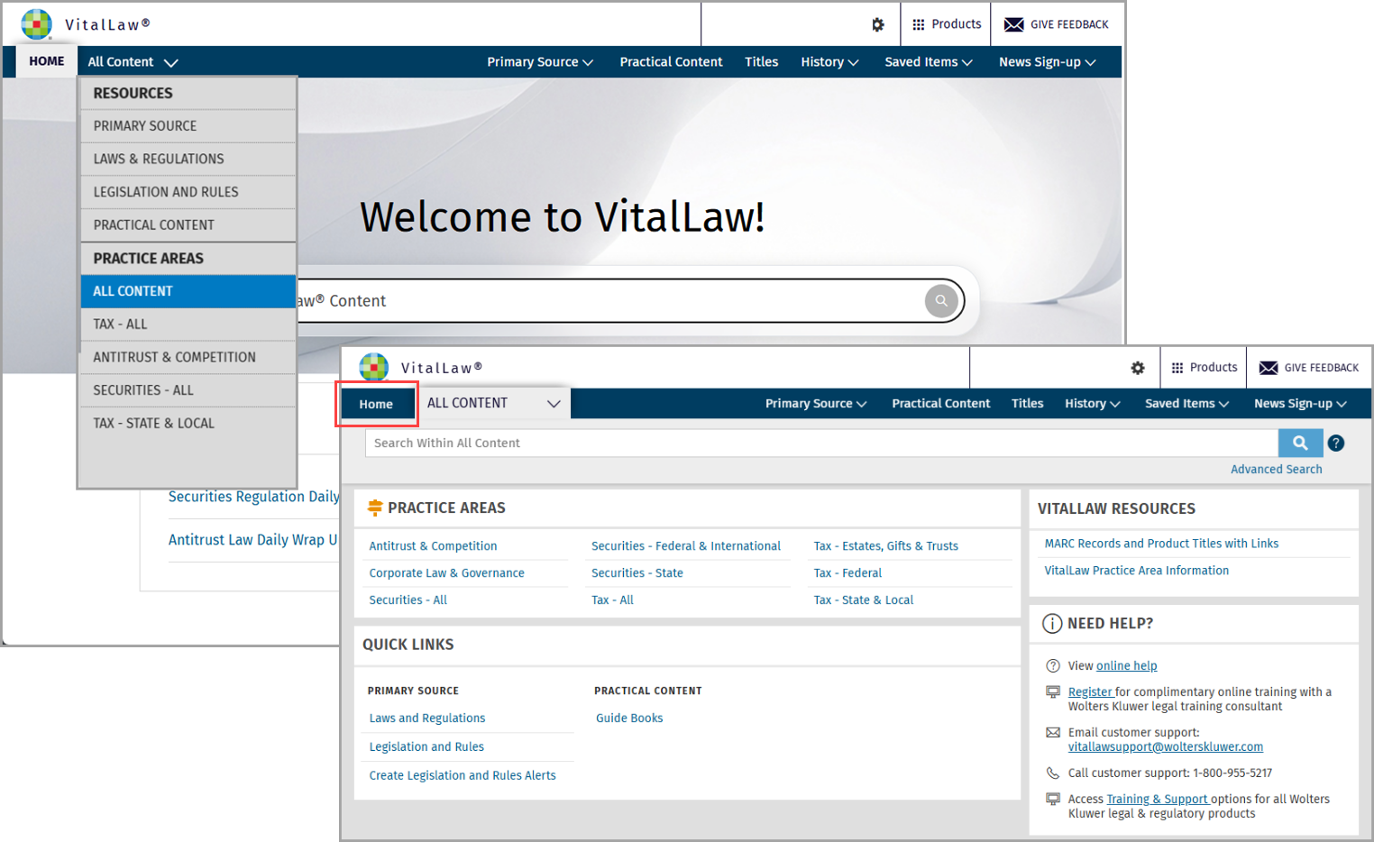Choose PRIMARY SOURCE from the dropdown list
The width and height of the screenshot is (1374, 842).
click(188, 126)
